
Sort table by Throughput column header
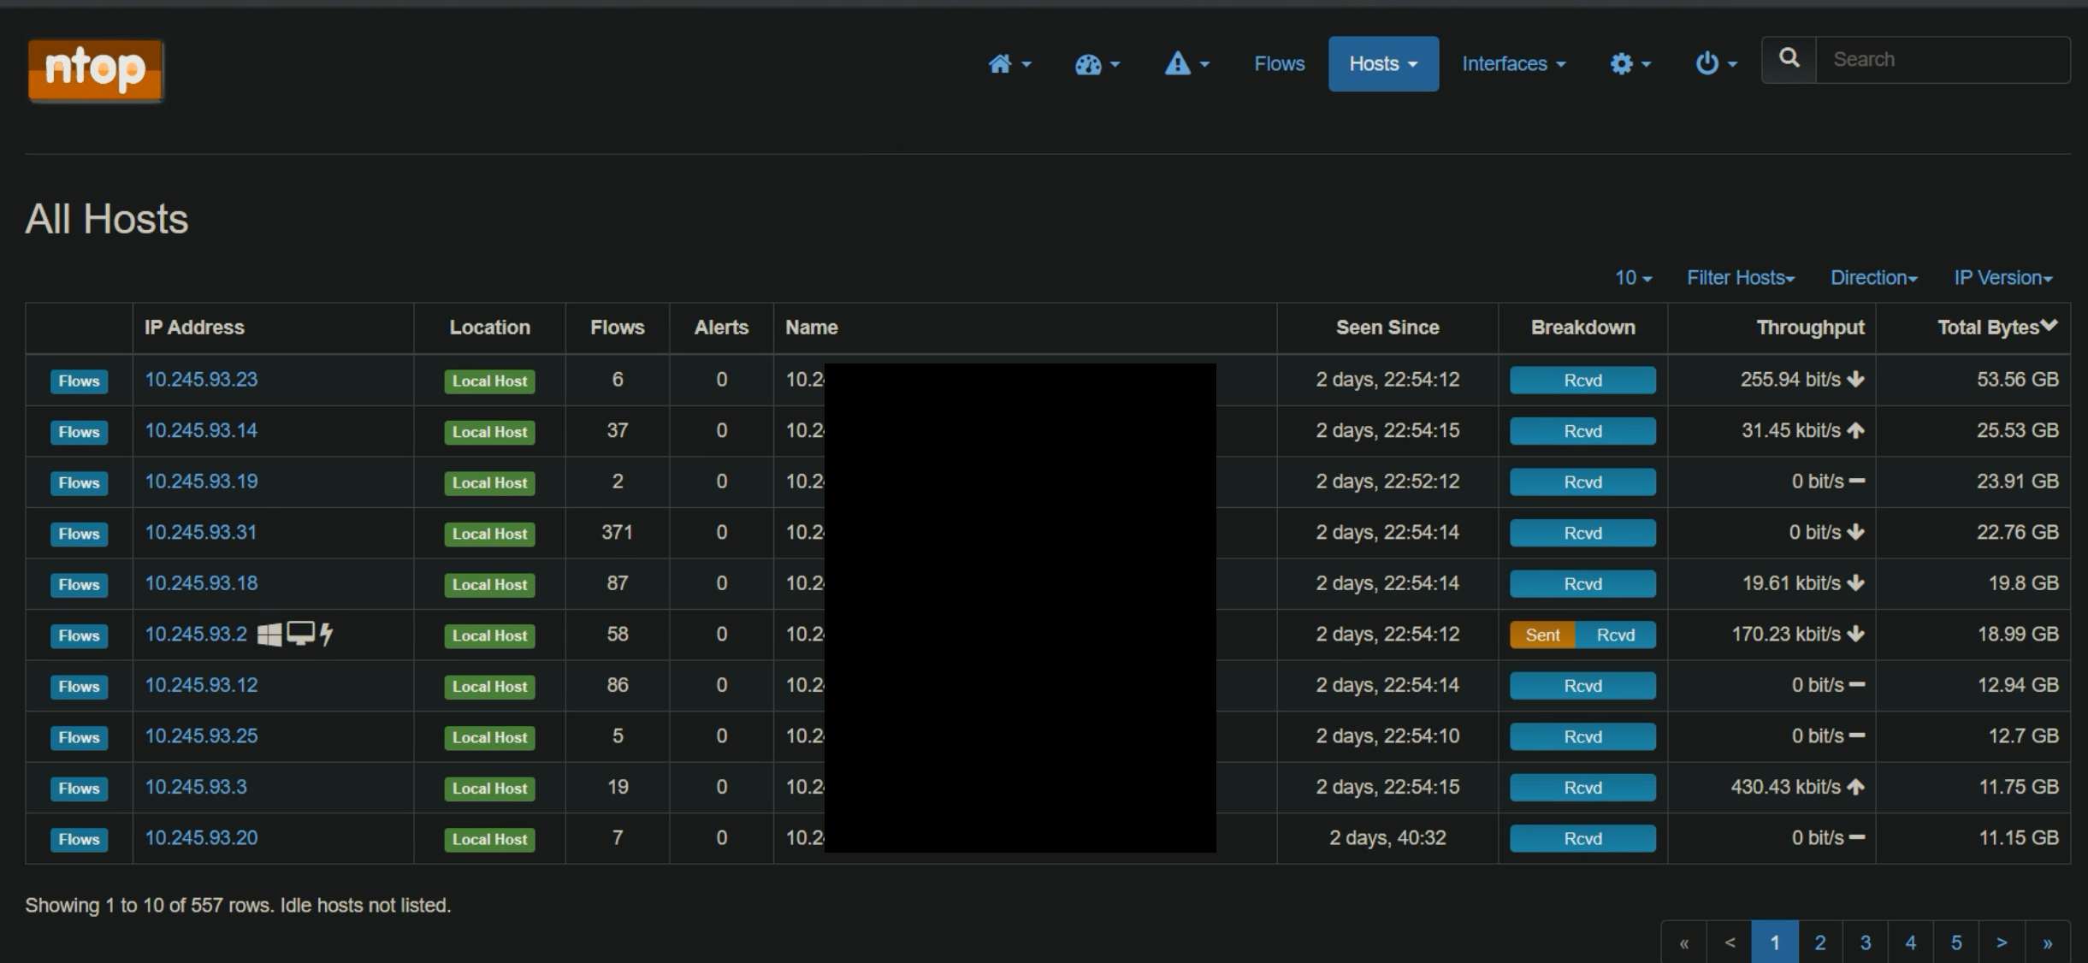click(1809, 328)
